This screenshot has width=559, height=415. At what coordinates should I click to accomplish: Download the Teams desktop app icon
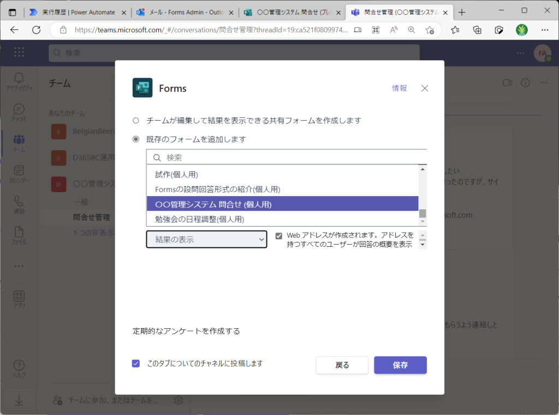(19, 400)
